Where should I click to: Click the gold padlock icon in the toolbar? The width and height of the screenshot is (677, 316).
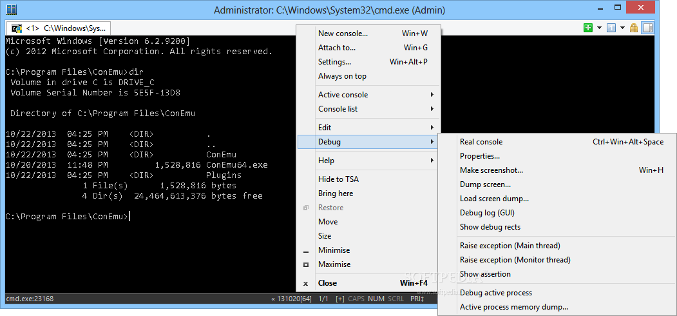pos(634,28)
